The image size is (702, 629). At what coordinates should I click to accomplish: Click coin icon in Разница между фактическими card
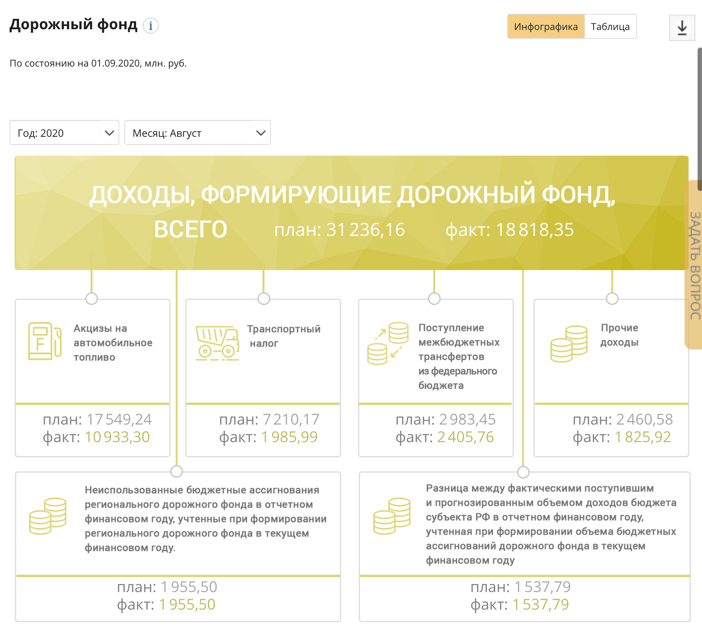point(392,516)
